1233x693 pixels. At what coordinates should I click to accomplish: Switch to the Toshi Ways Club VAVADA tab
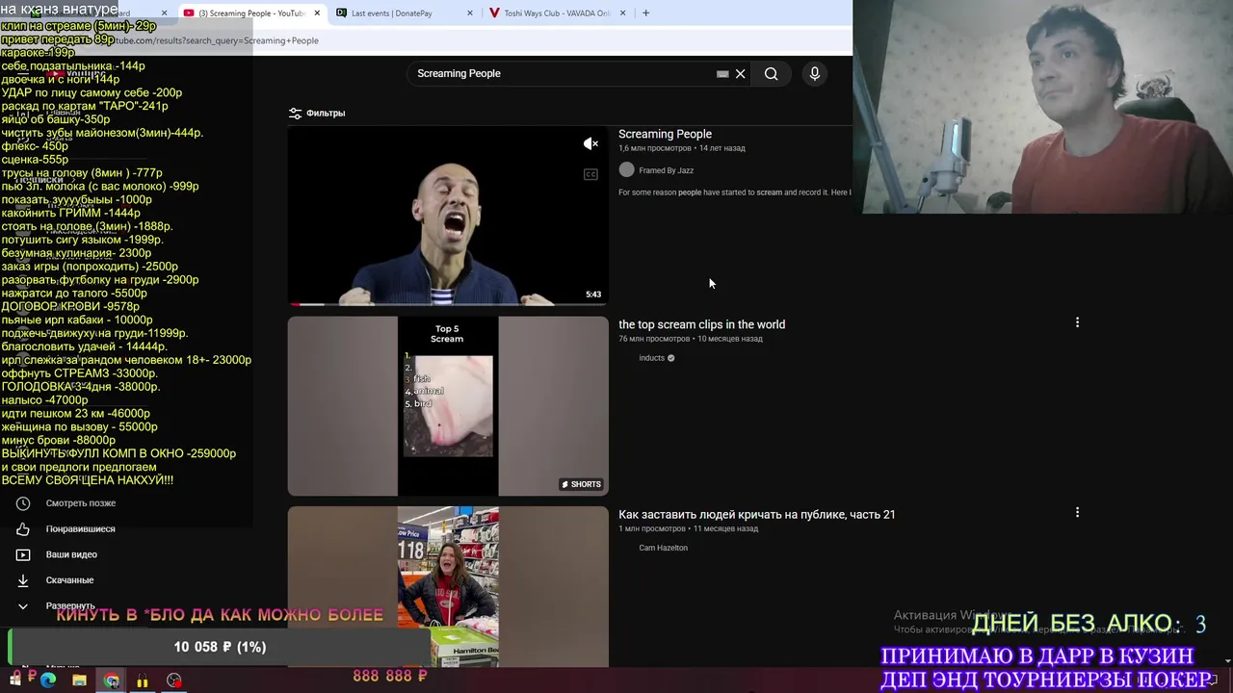[557, 13]
